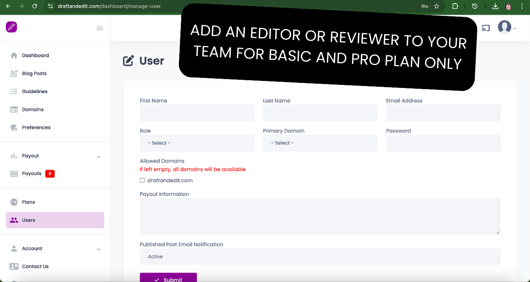Click the Domains window icon
Viewport: 530px width, 282px height.
[14, 110]
